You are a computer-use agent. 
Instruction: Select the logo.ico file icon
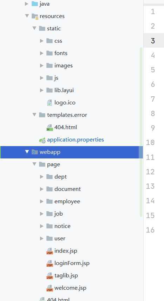coord(50,103)
